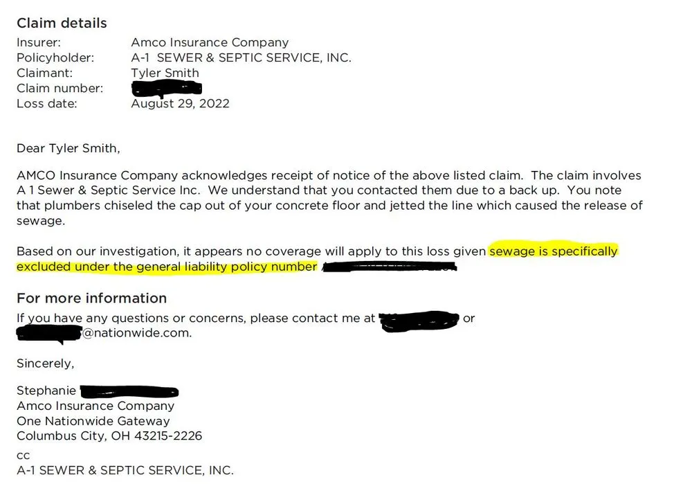692x484 pixels.
Task: Click the @nationwide.com email address
Action: coord(137,333)
